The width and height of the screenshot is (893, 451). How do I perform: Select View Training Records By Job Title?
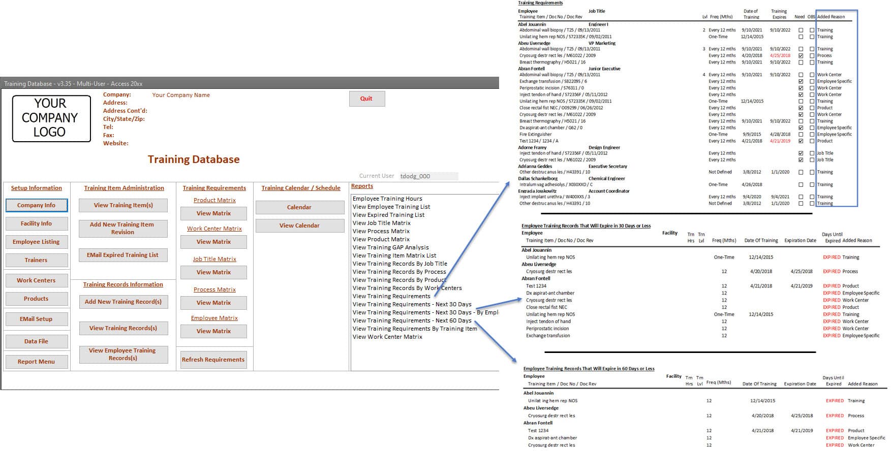(x=400, y=264)
